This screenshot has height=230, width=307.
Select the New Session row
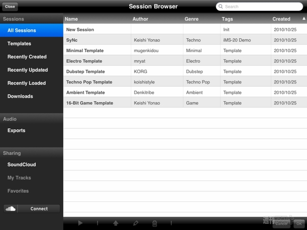185,30
